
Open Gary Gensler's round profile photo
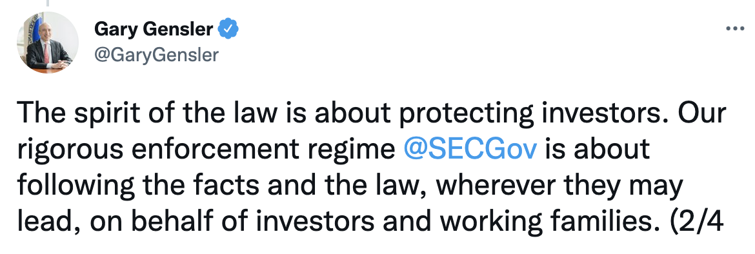pyautogui.click(x=47, y=43)
